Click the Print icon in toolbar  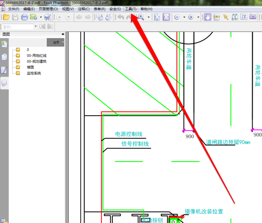(24, 17)
